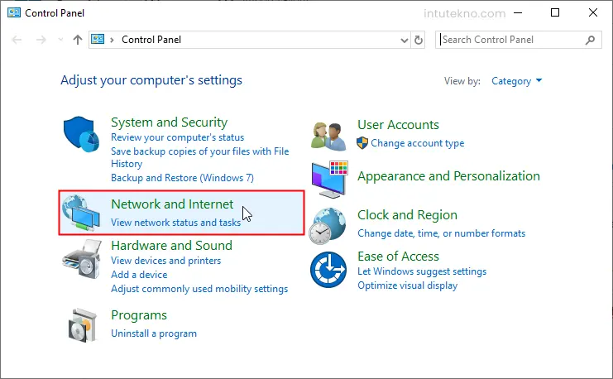
Task: Open the Hardware and Sound printer icon
Action: [x=82, y=259]
